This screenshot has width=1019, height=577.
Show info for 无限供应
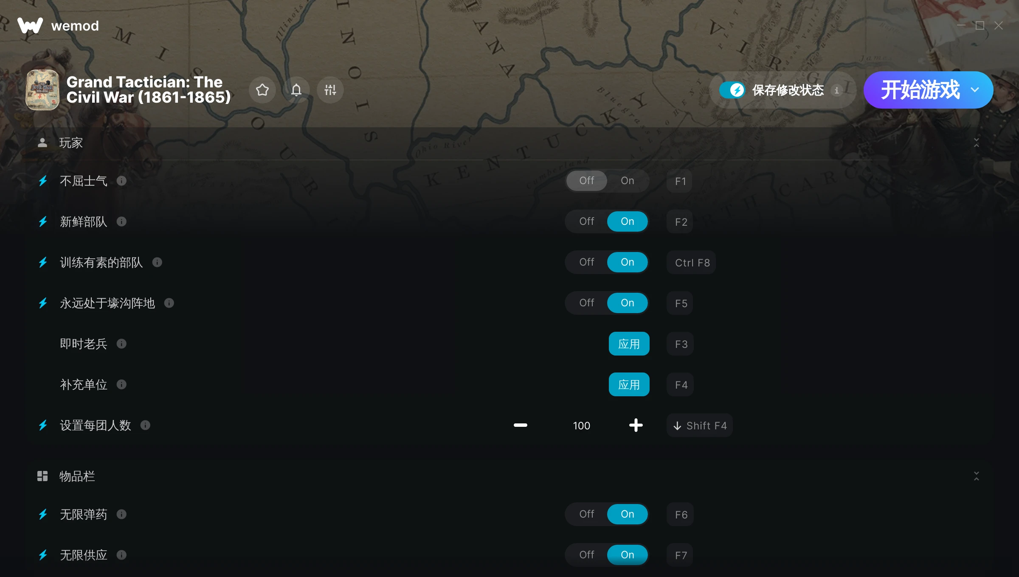tap(121, 555)
